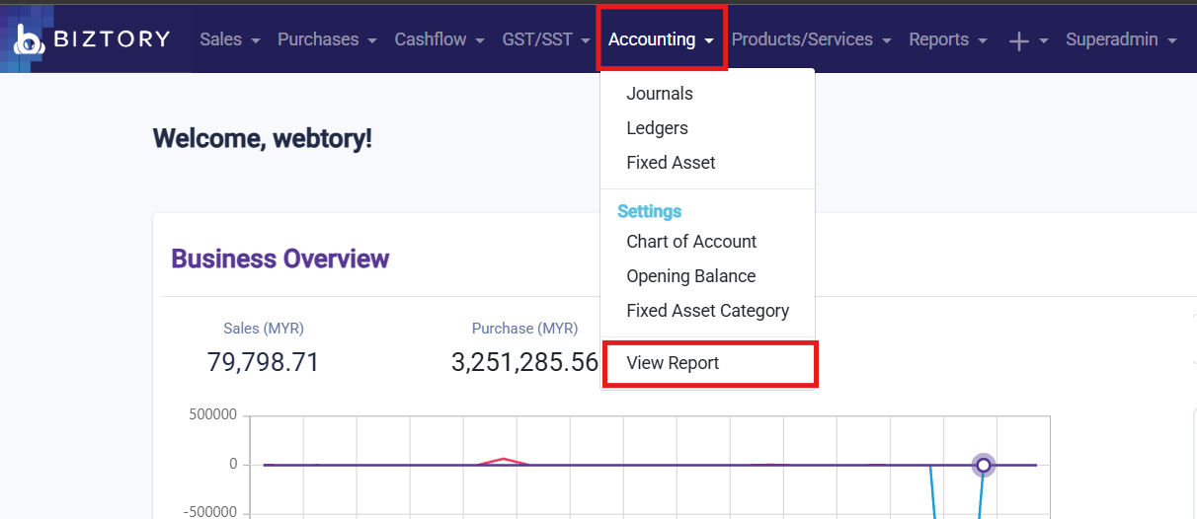This screenshot has width=1197, height=519.
Task: Open the Sales dropdown menu
Action: 229,39
